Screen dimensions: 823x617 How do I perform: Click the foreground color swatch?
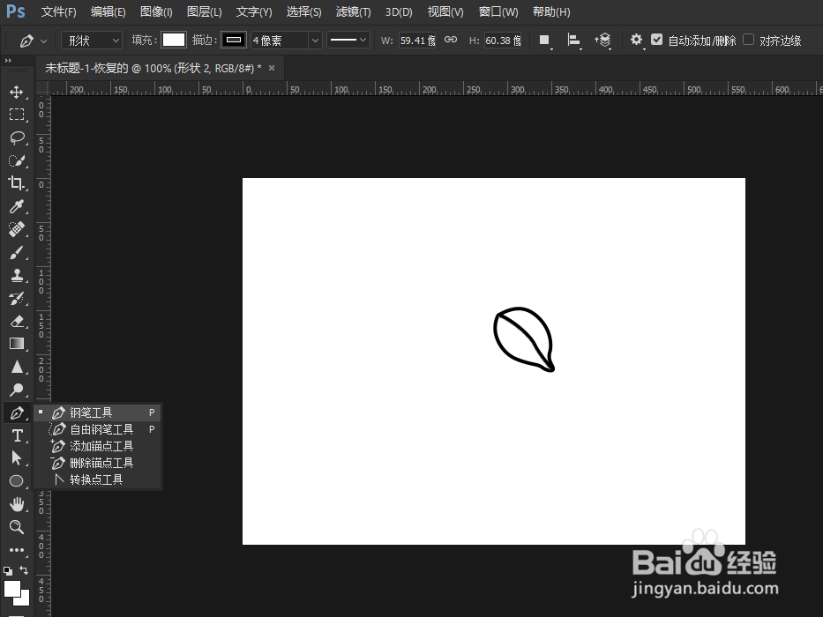click(x=11, y=588)
